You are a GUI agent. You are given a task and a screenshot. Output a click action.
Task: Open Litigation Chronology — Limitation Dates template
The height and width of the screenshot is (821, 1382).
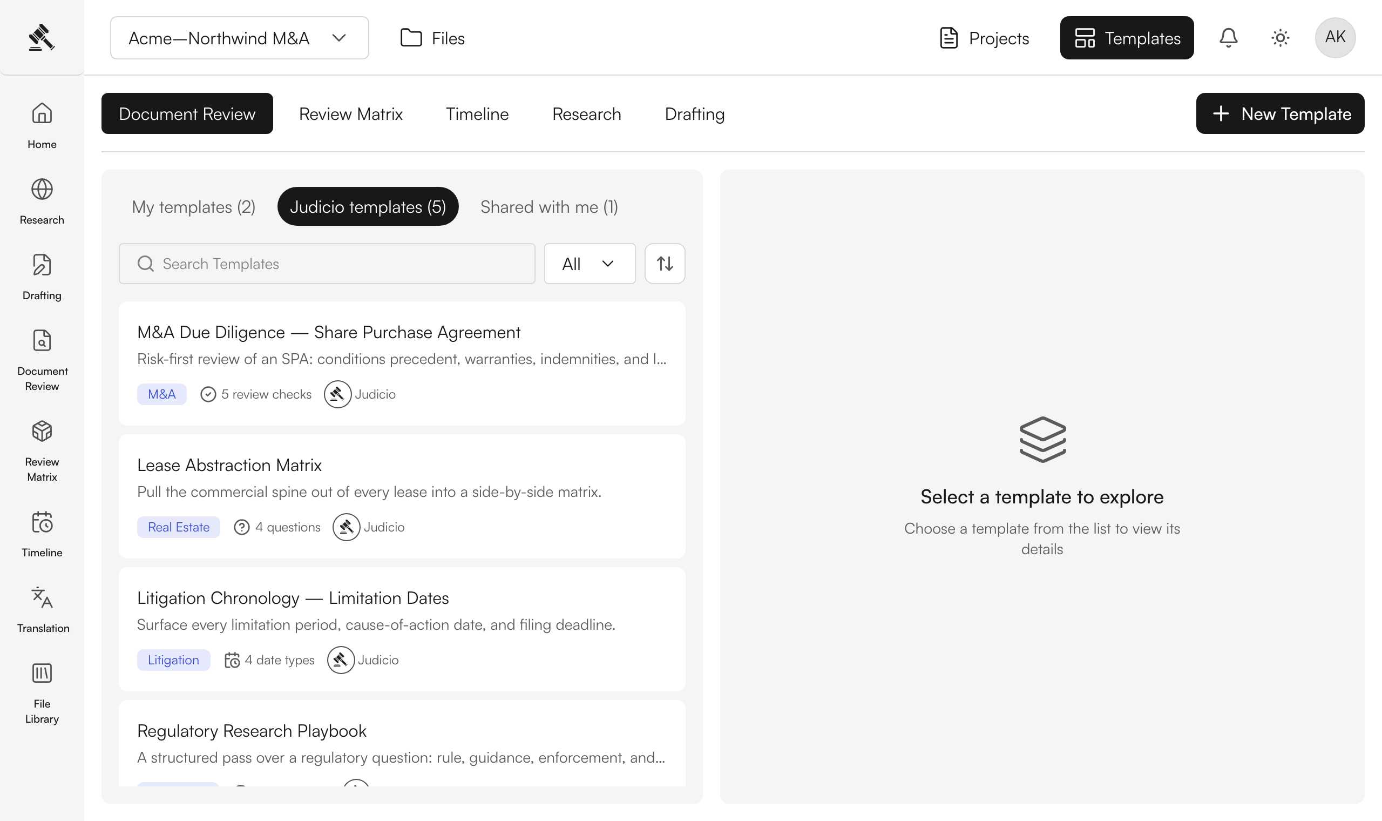pos(402,629)
